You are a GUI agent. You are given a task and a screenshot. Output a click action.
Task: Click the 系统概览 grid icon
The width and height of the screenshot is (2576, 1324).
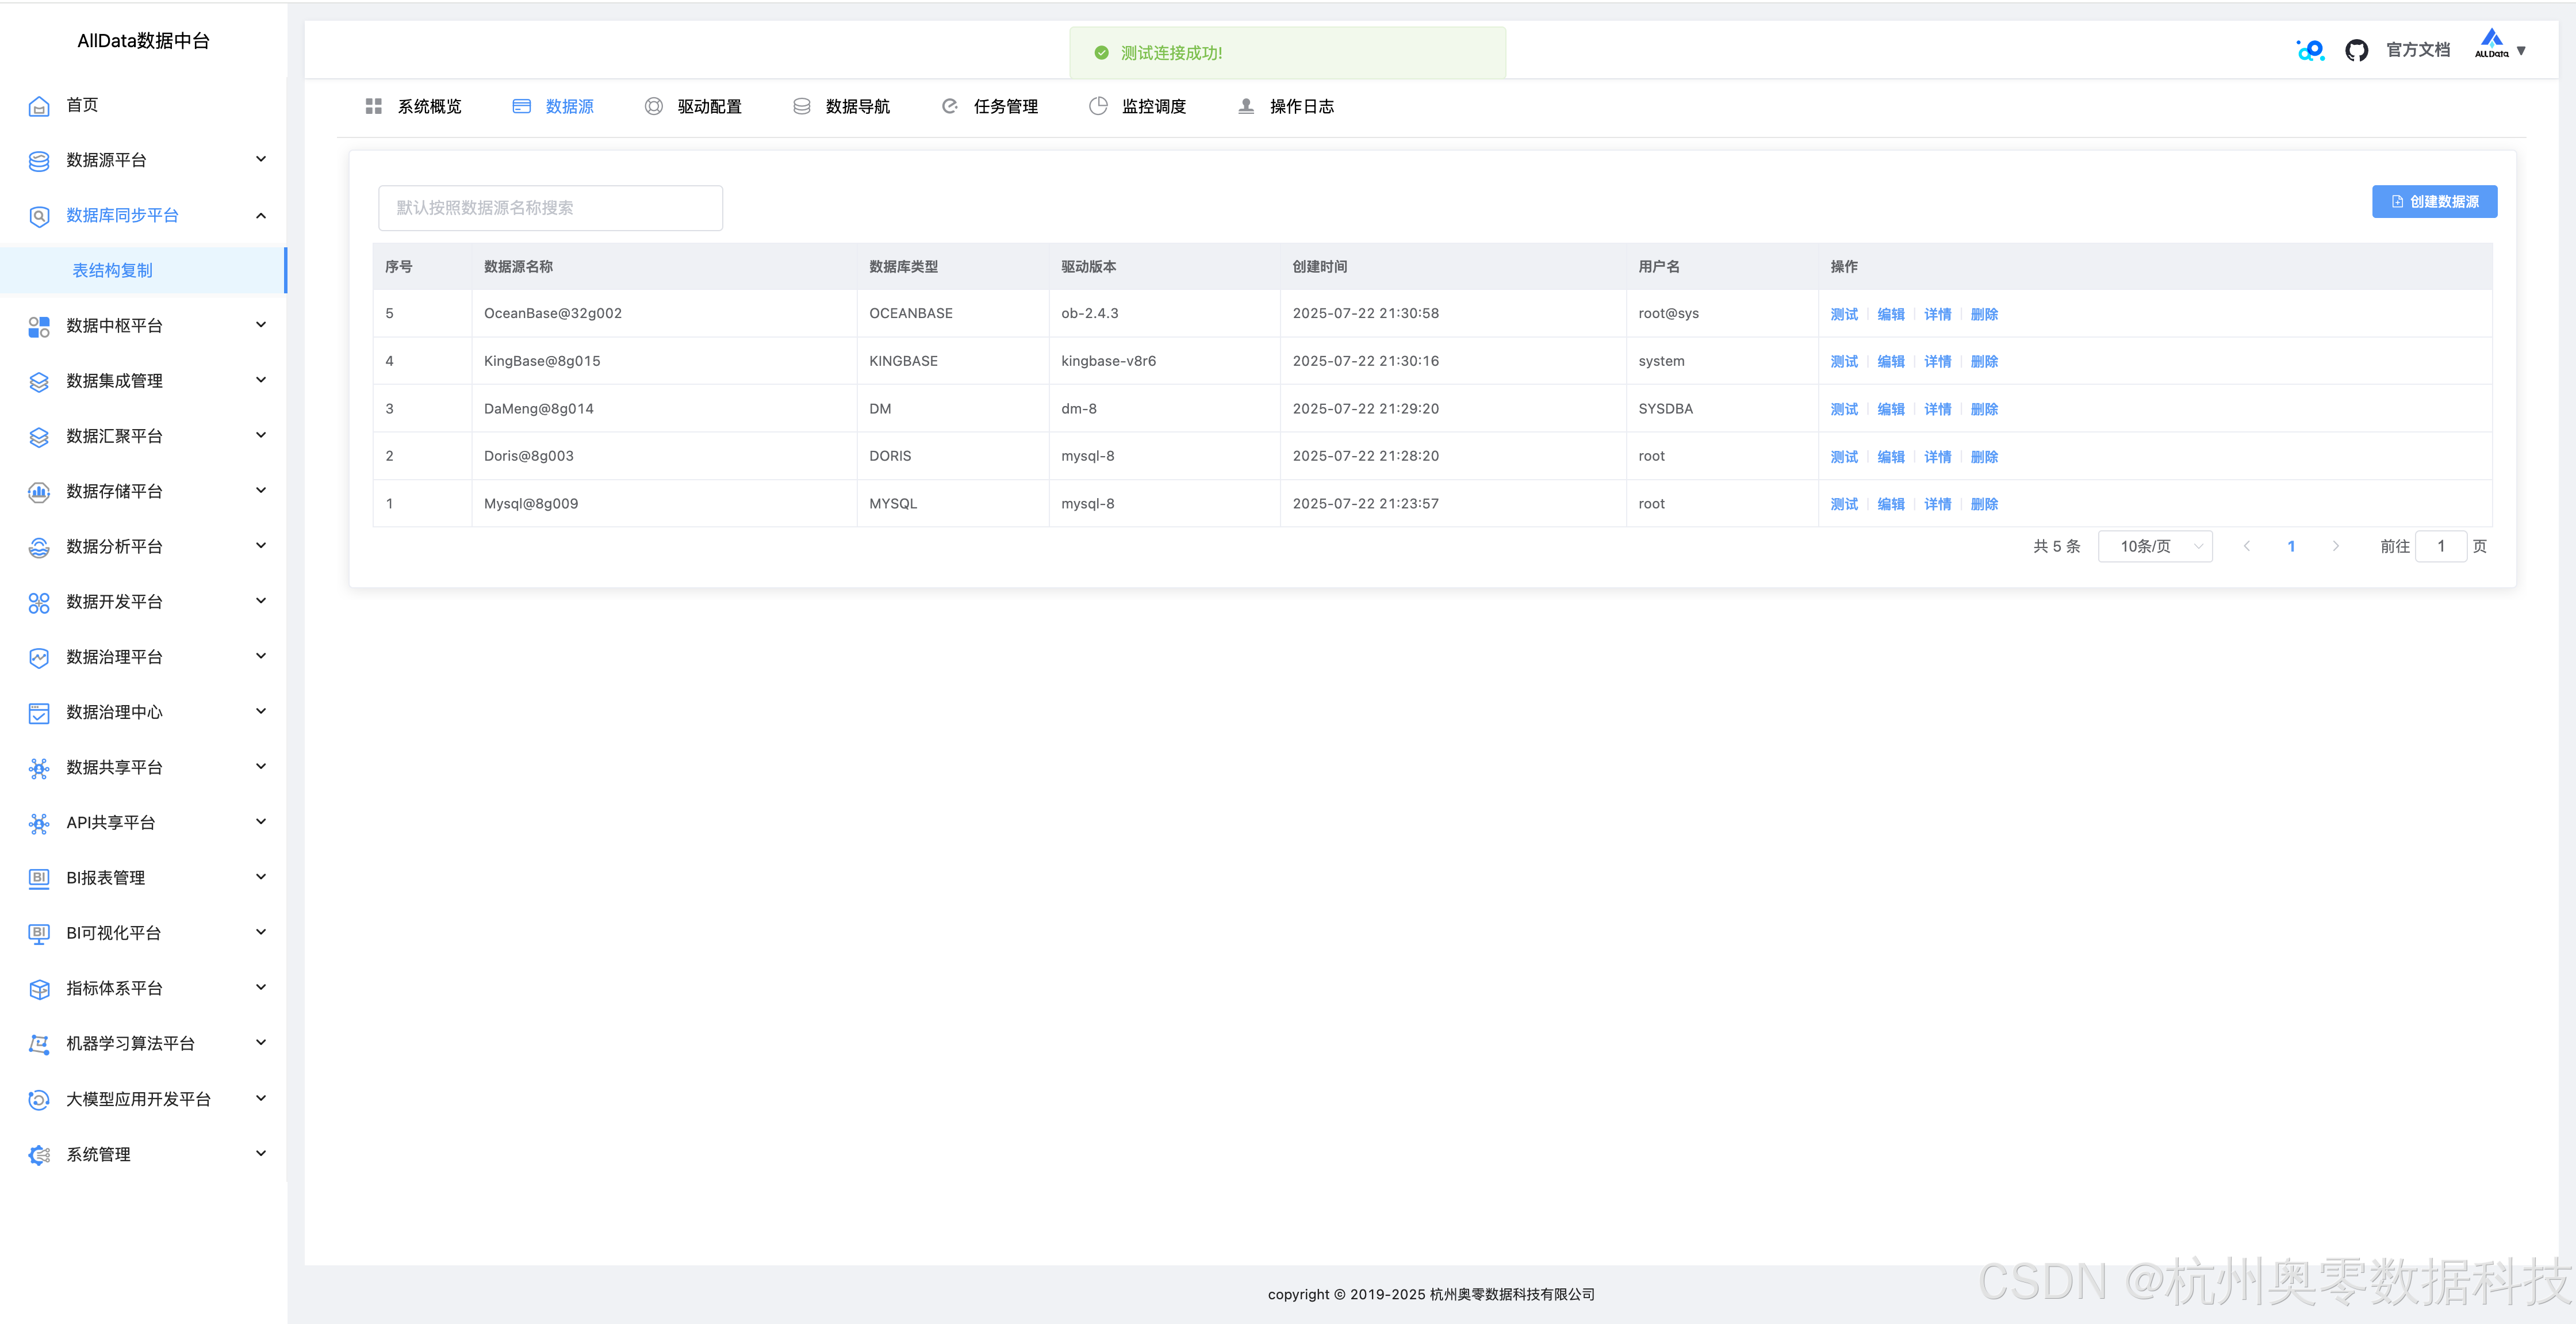coord(373,106)
